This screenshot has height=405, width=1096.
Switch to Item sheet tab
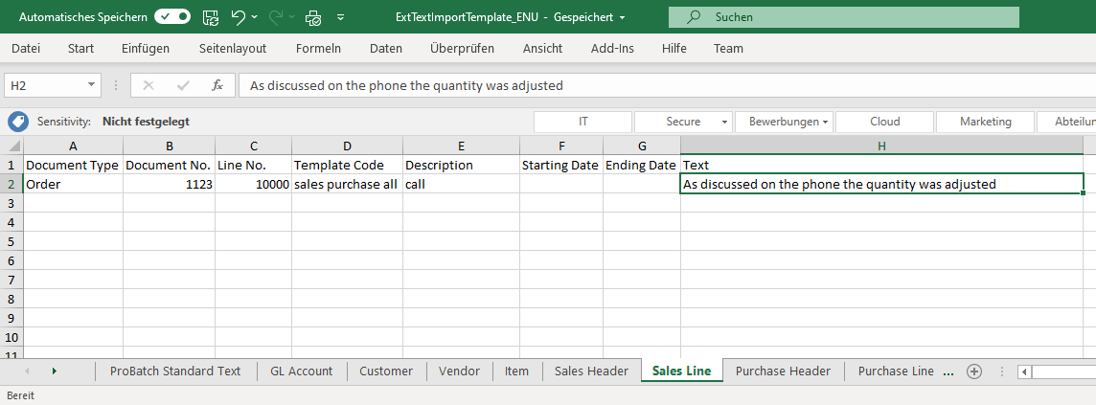coord(516,371)
